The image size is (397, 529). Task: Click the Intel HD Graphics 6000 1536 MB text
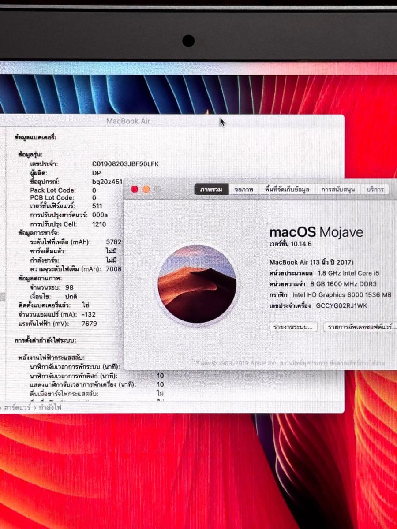click(342, 294)
